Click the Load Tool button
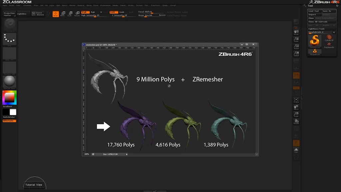Screen dimensions: 341x192 [x=313, y=11]
